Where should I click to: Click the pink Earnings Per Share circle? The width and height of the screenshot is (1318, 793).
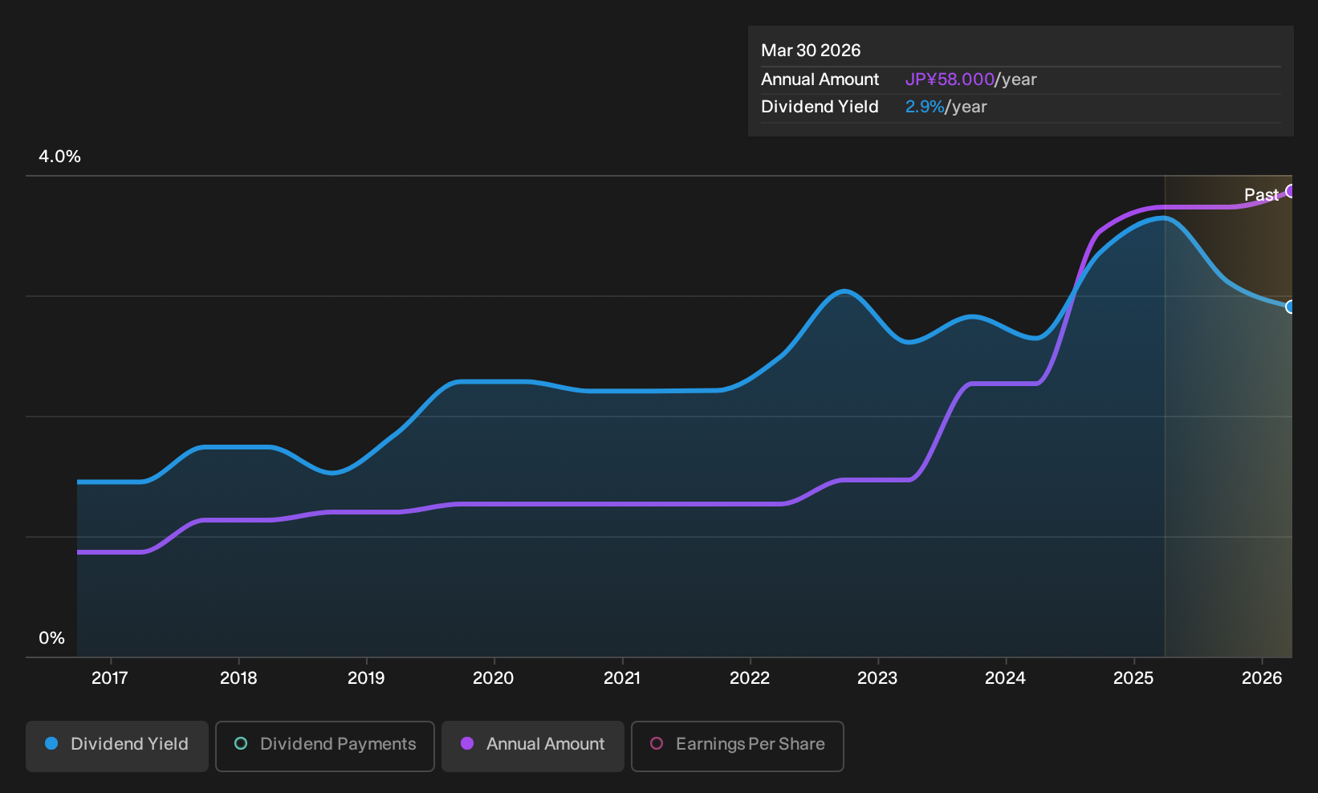click(x=657, y=743)
